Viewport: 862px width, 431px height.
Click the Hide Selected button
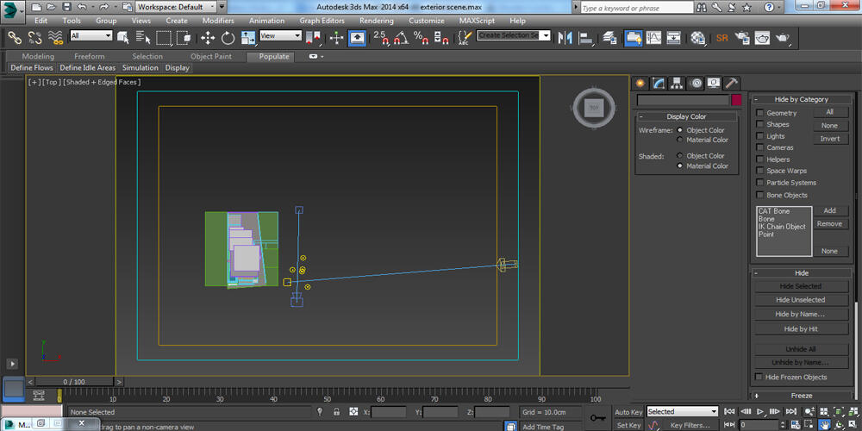(801, 286)
